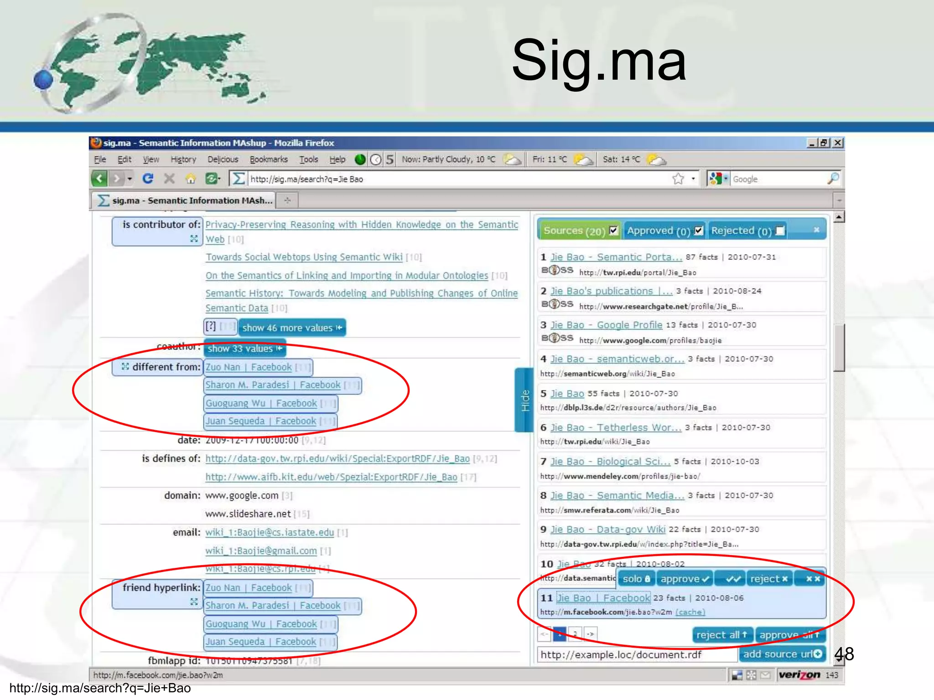Click the 'reject' button on the source toolbar
The height and width of the screenshot is (700, 934).
point(769,579)
